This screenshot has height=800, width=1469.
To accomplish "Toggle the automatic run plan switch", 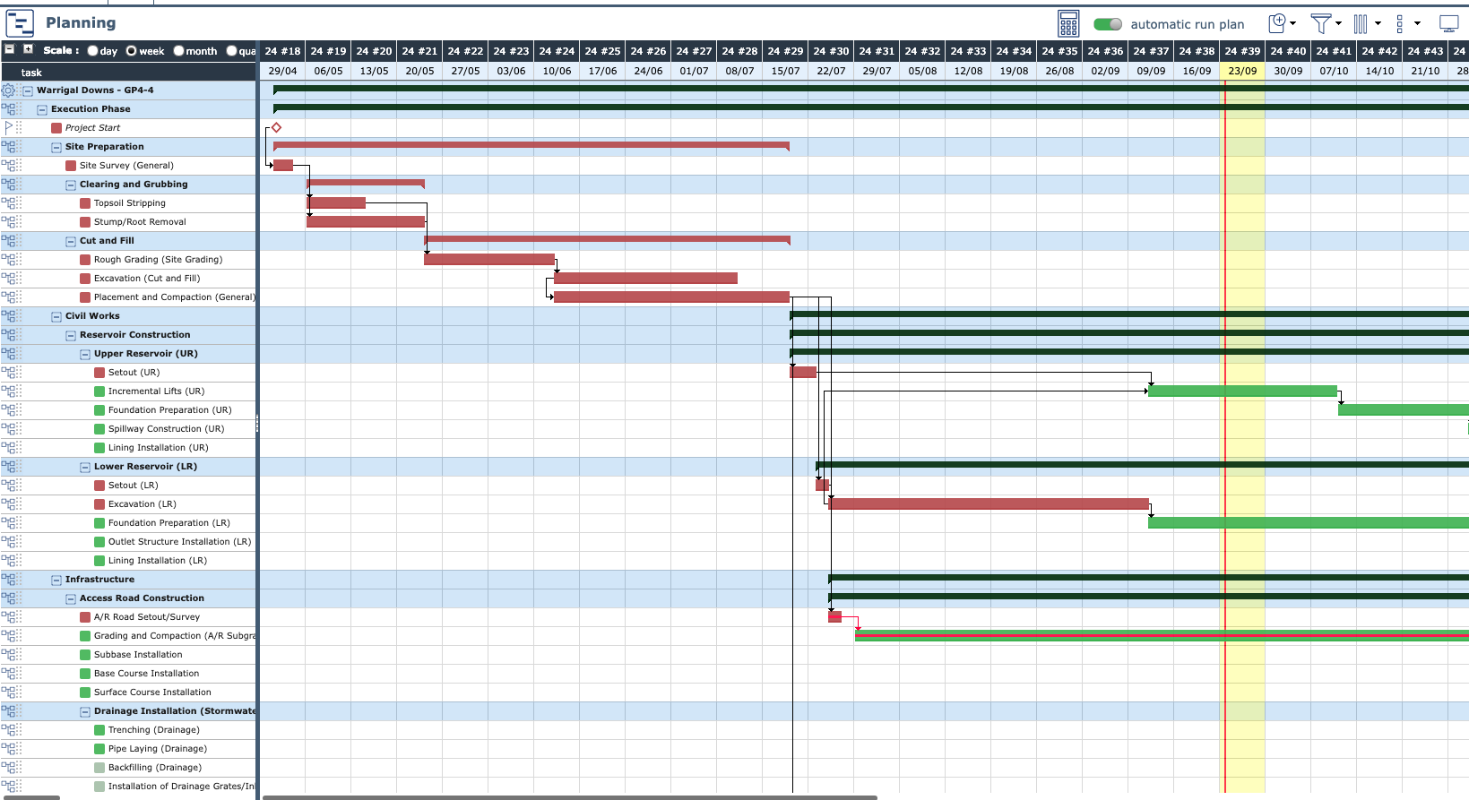I will pyautogui.click(x=1108, y=24).
